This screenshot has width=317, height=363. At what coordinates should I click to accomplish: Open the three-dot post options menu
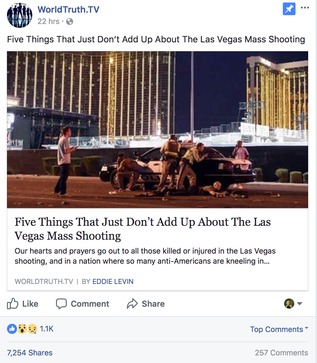coord(305,8)
